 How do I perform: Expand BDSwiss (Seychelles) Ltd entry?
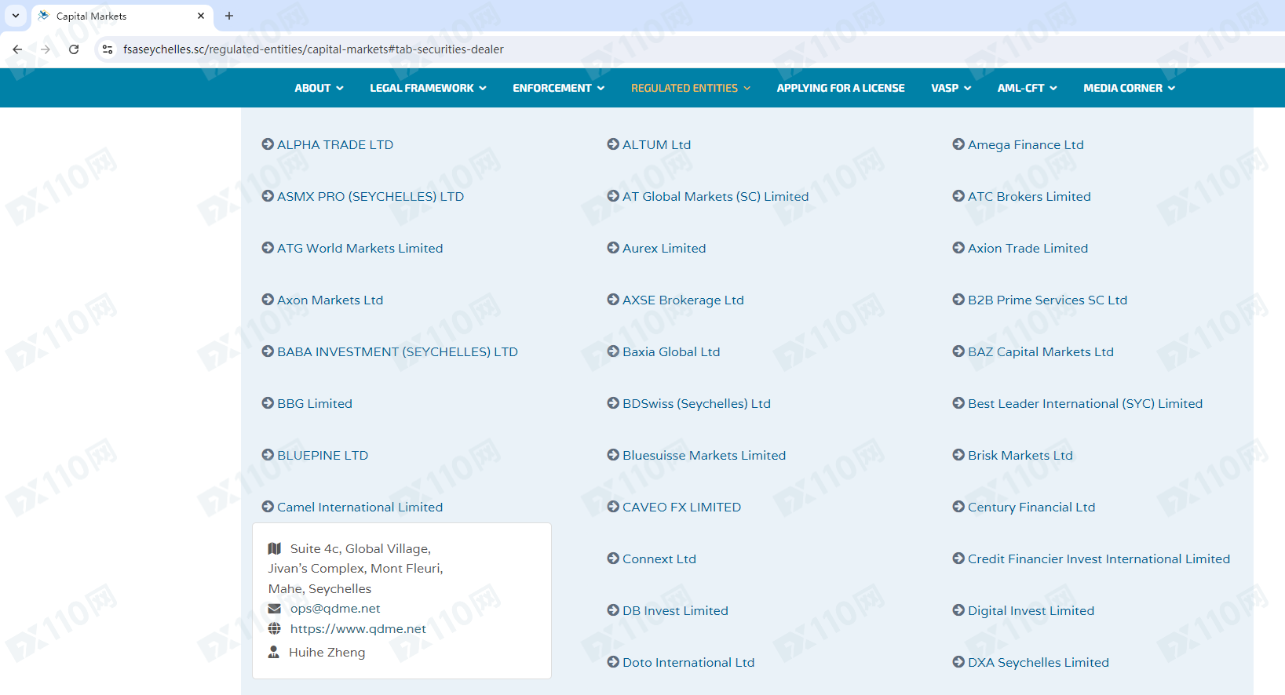click(696, 403)
